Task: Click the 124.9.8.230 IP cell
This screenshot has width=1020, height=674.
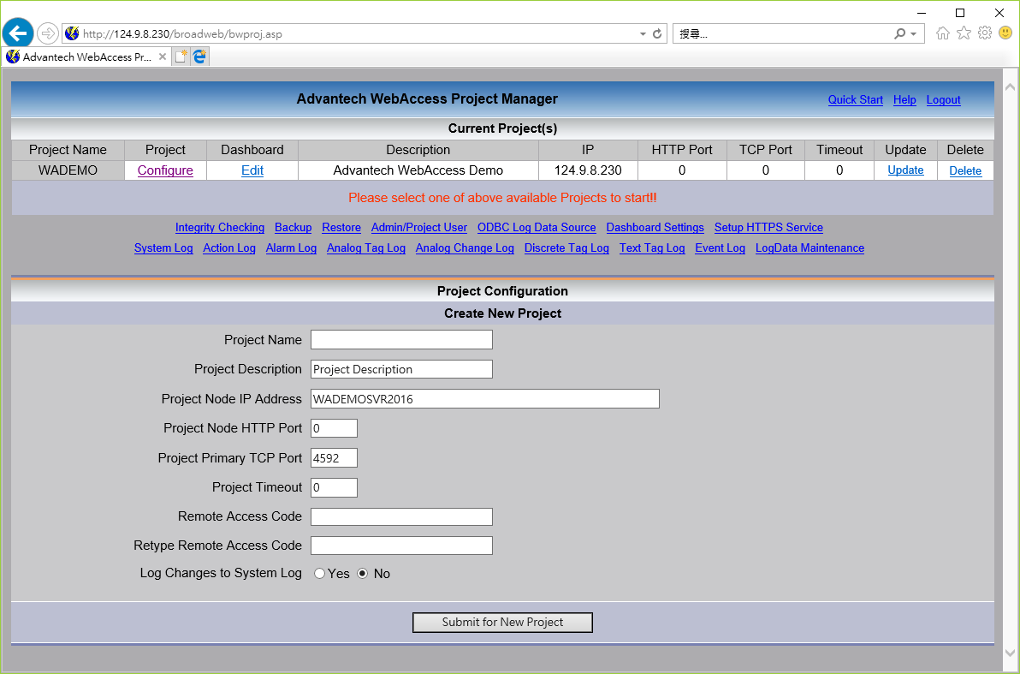Action: pos(588,170)
